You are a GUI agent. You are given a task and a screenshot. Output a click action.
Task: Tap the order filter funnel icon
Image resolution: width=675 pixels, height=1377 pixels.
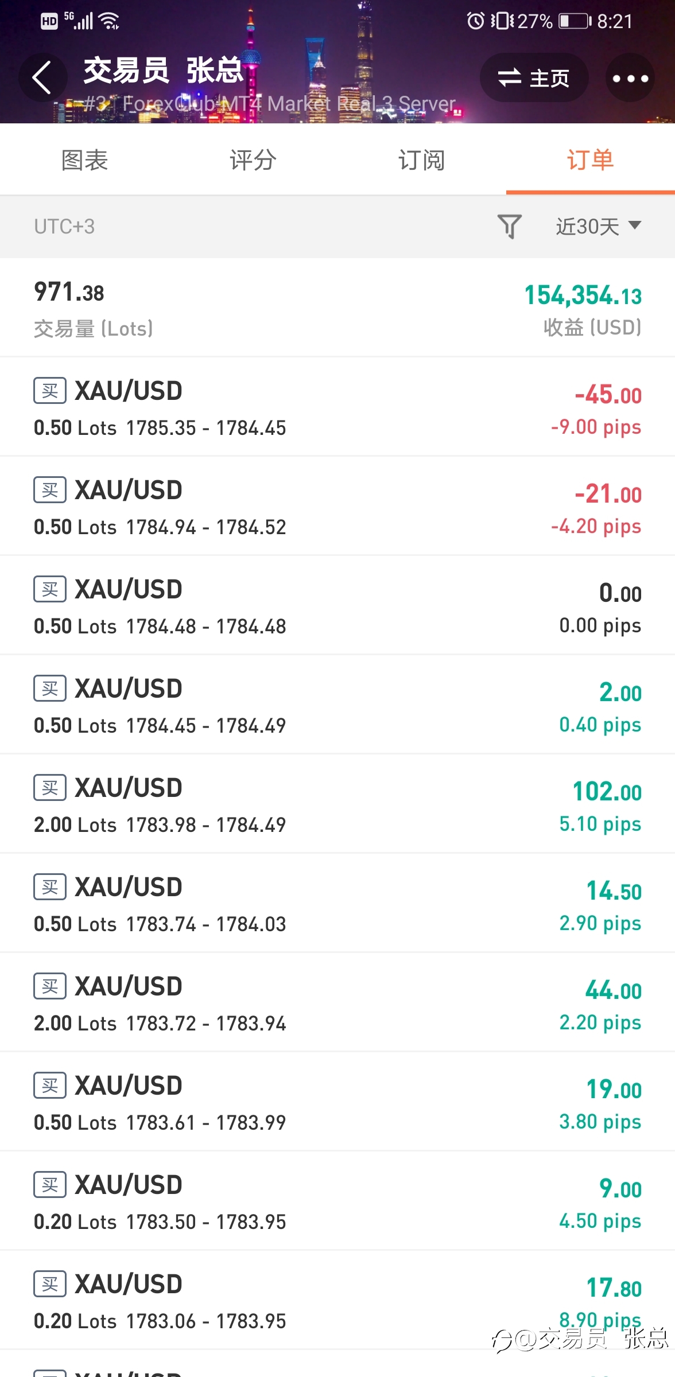pyautogui.click(x=509, y=227)
